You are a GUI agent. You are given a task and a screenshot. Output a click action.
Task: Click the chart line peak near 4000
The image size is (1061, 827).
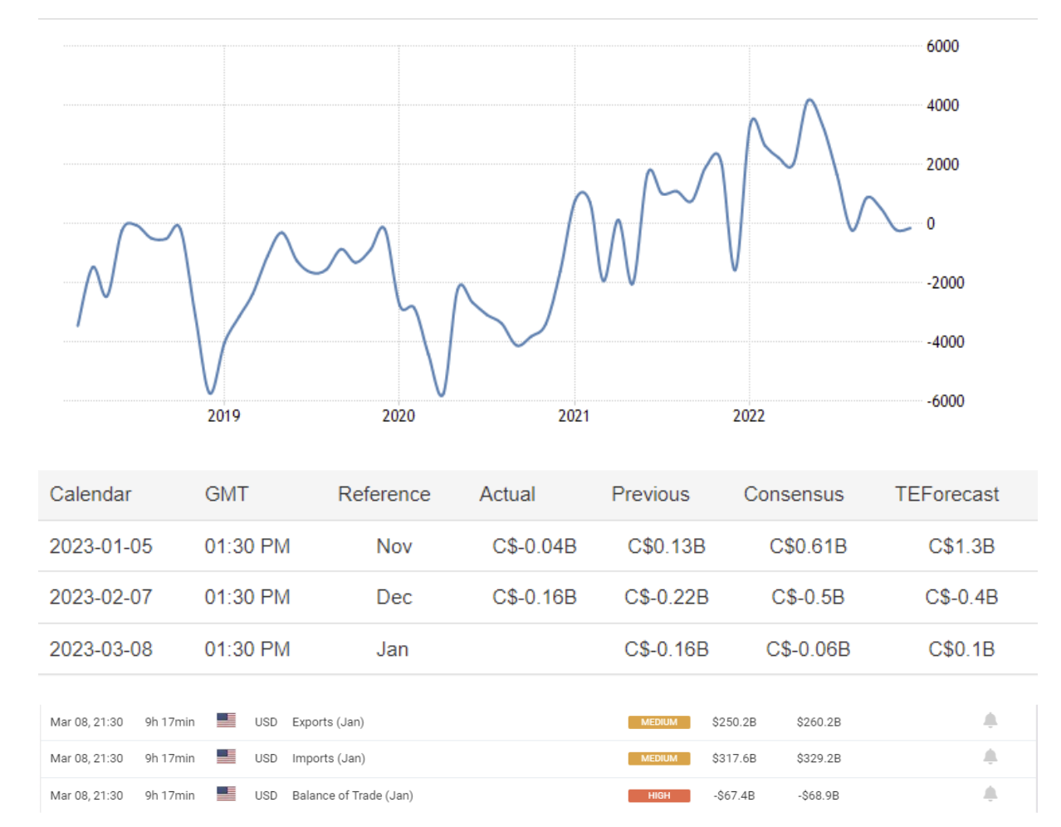pos(810,100)
